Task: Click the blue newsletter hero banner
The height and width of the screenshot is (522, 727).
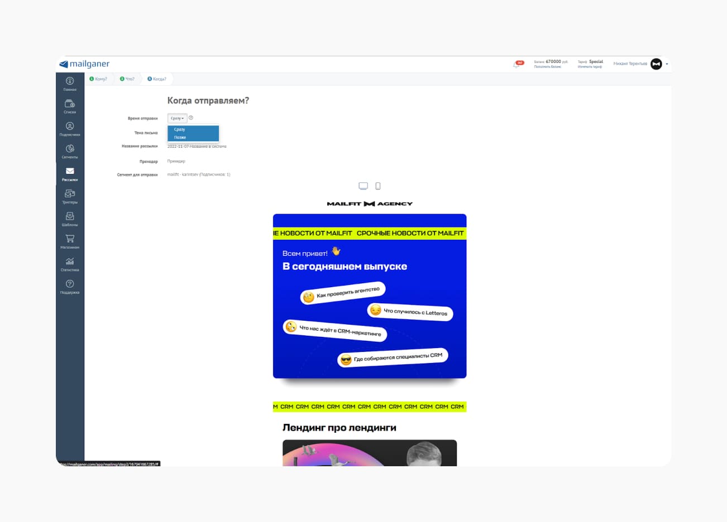Action: point(370,296)
